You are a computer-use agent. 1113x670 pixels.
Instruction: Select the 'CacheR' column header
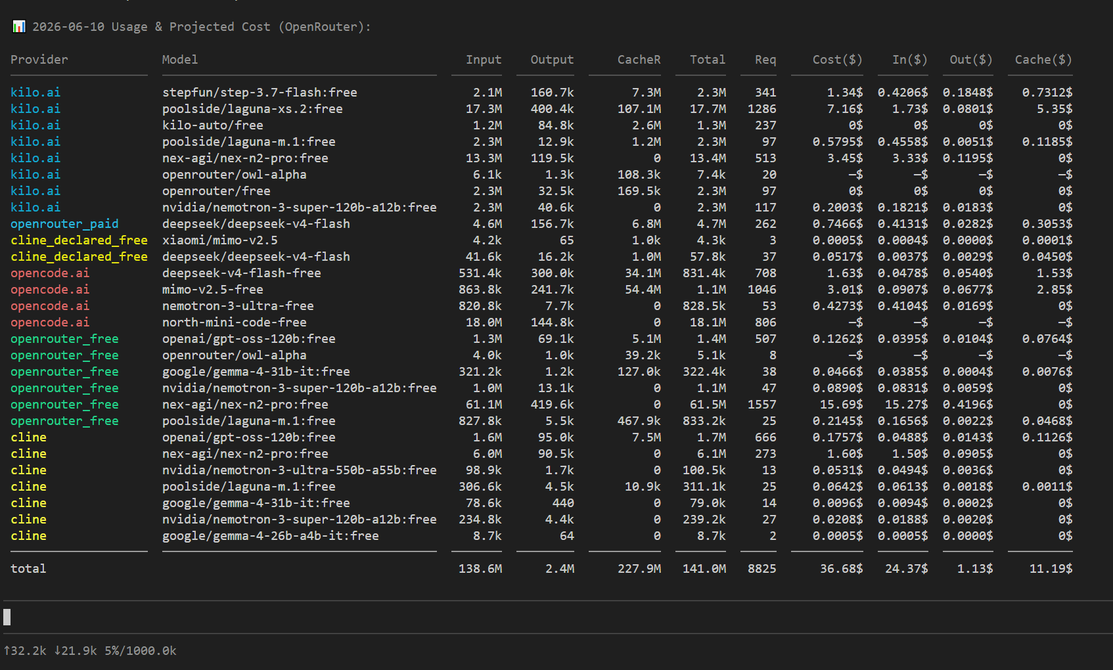[x=639, y=60]
